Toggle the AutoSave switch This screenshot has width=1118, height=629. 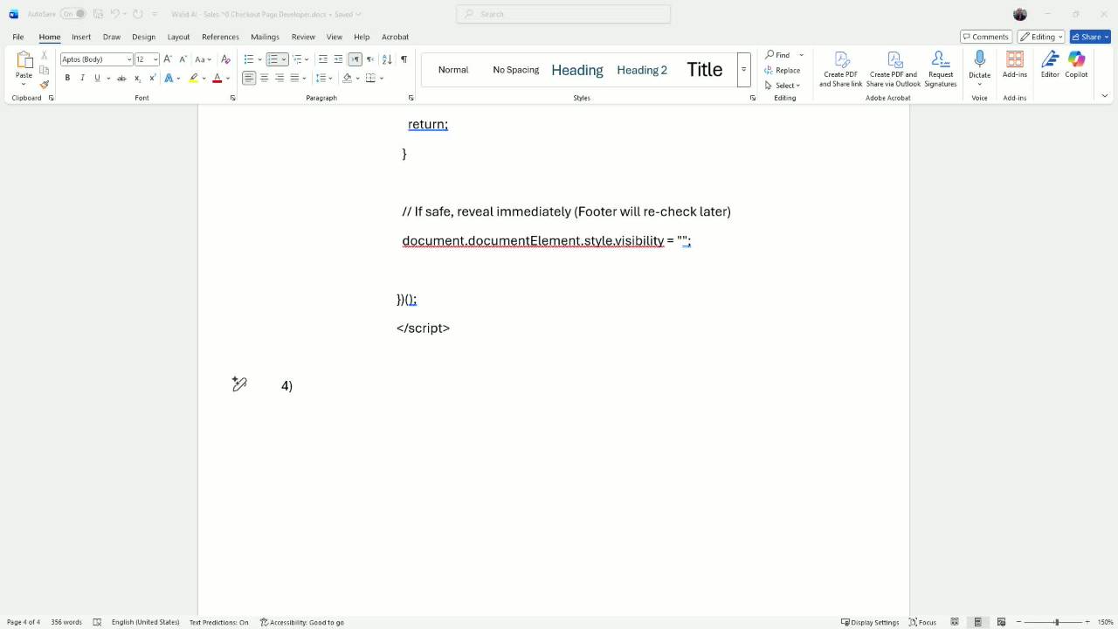pos(73,14)
